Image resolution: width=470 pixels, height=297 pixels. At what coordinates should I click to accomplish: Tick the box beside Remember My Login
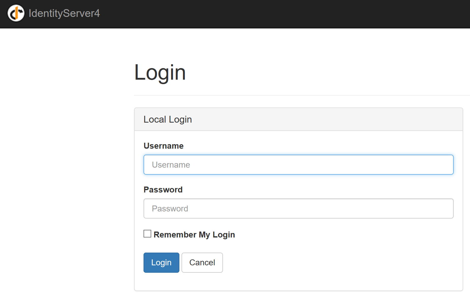(147, 234)
